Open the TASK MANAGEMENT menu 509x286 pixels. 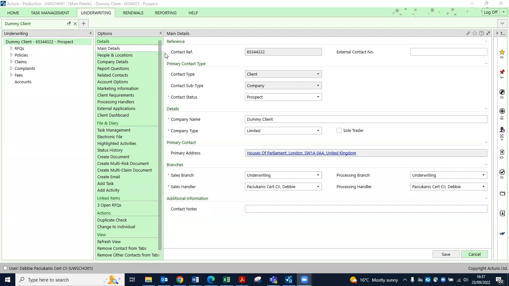pyautogui.click(x=50, y=13)
